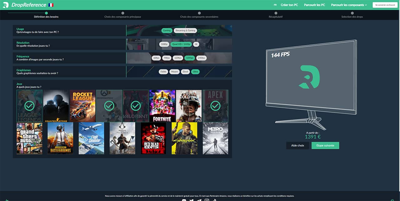Pick the 120fps frequency option
This screenshot has height=201, width=400.
[178, 58]
